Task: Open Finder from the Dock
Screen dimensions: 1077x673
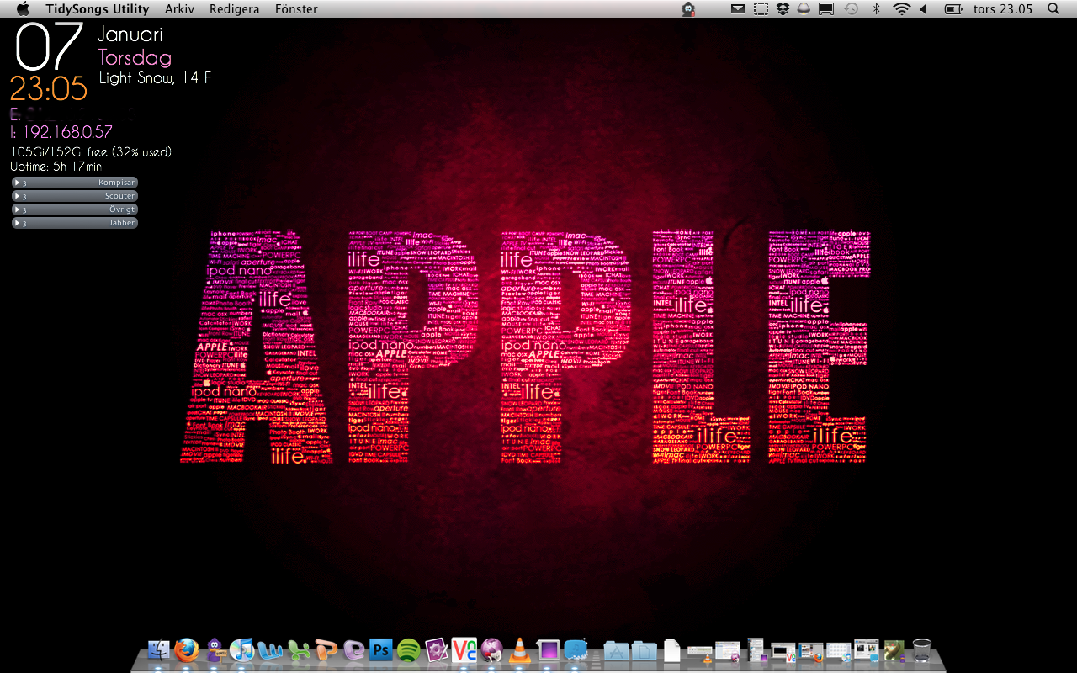Action: (x=159, y=649)
